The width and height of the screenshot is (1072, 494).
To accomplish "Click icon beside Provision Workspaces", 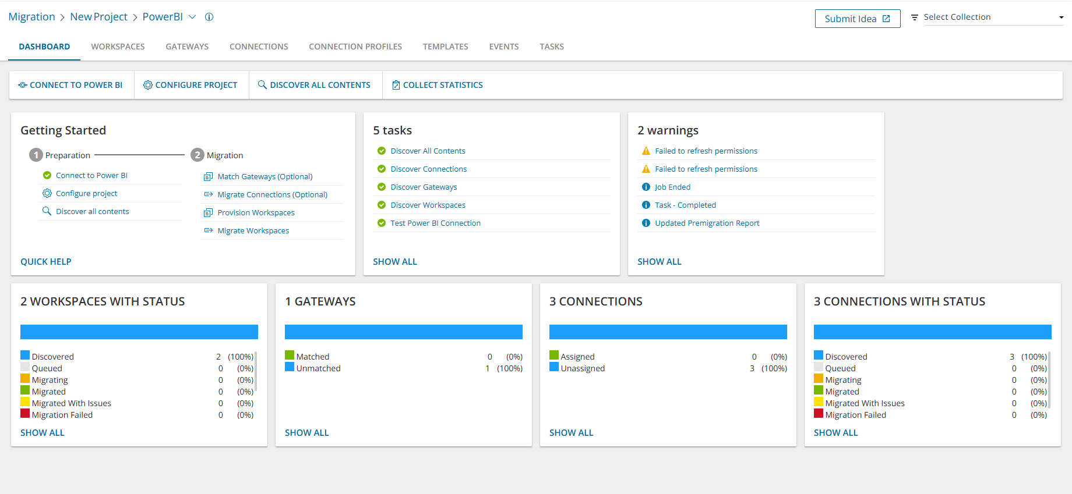I will click(209, 212).
